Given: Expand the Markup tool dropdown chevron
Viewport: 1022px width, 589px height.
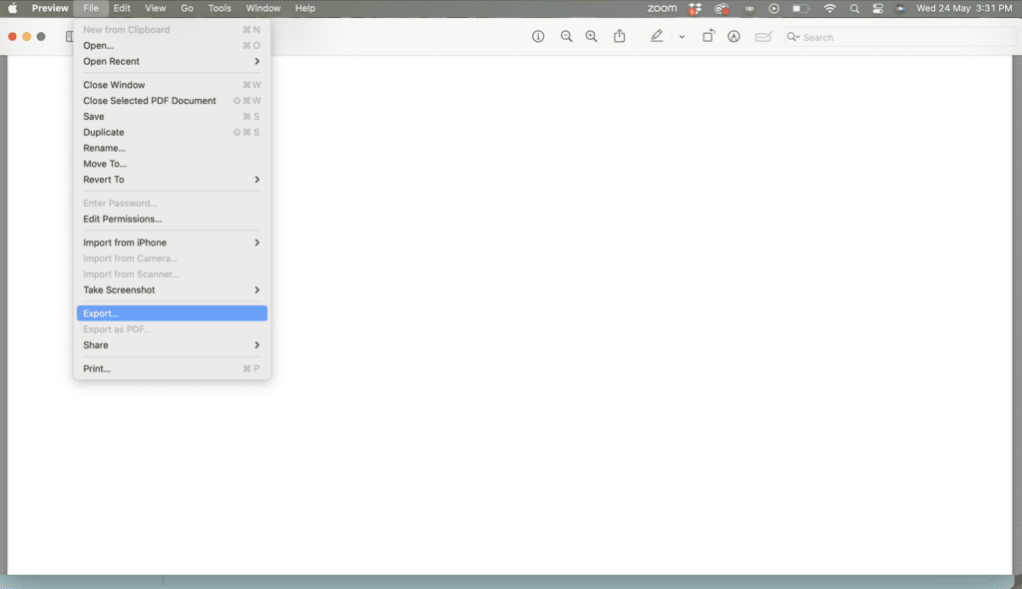Looking at the screenshot, I should 682,37.
